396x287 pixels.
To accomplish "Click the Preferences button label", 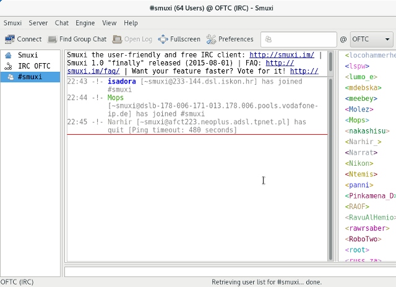I will pos(236,40).
